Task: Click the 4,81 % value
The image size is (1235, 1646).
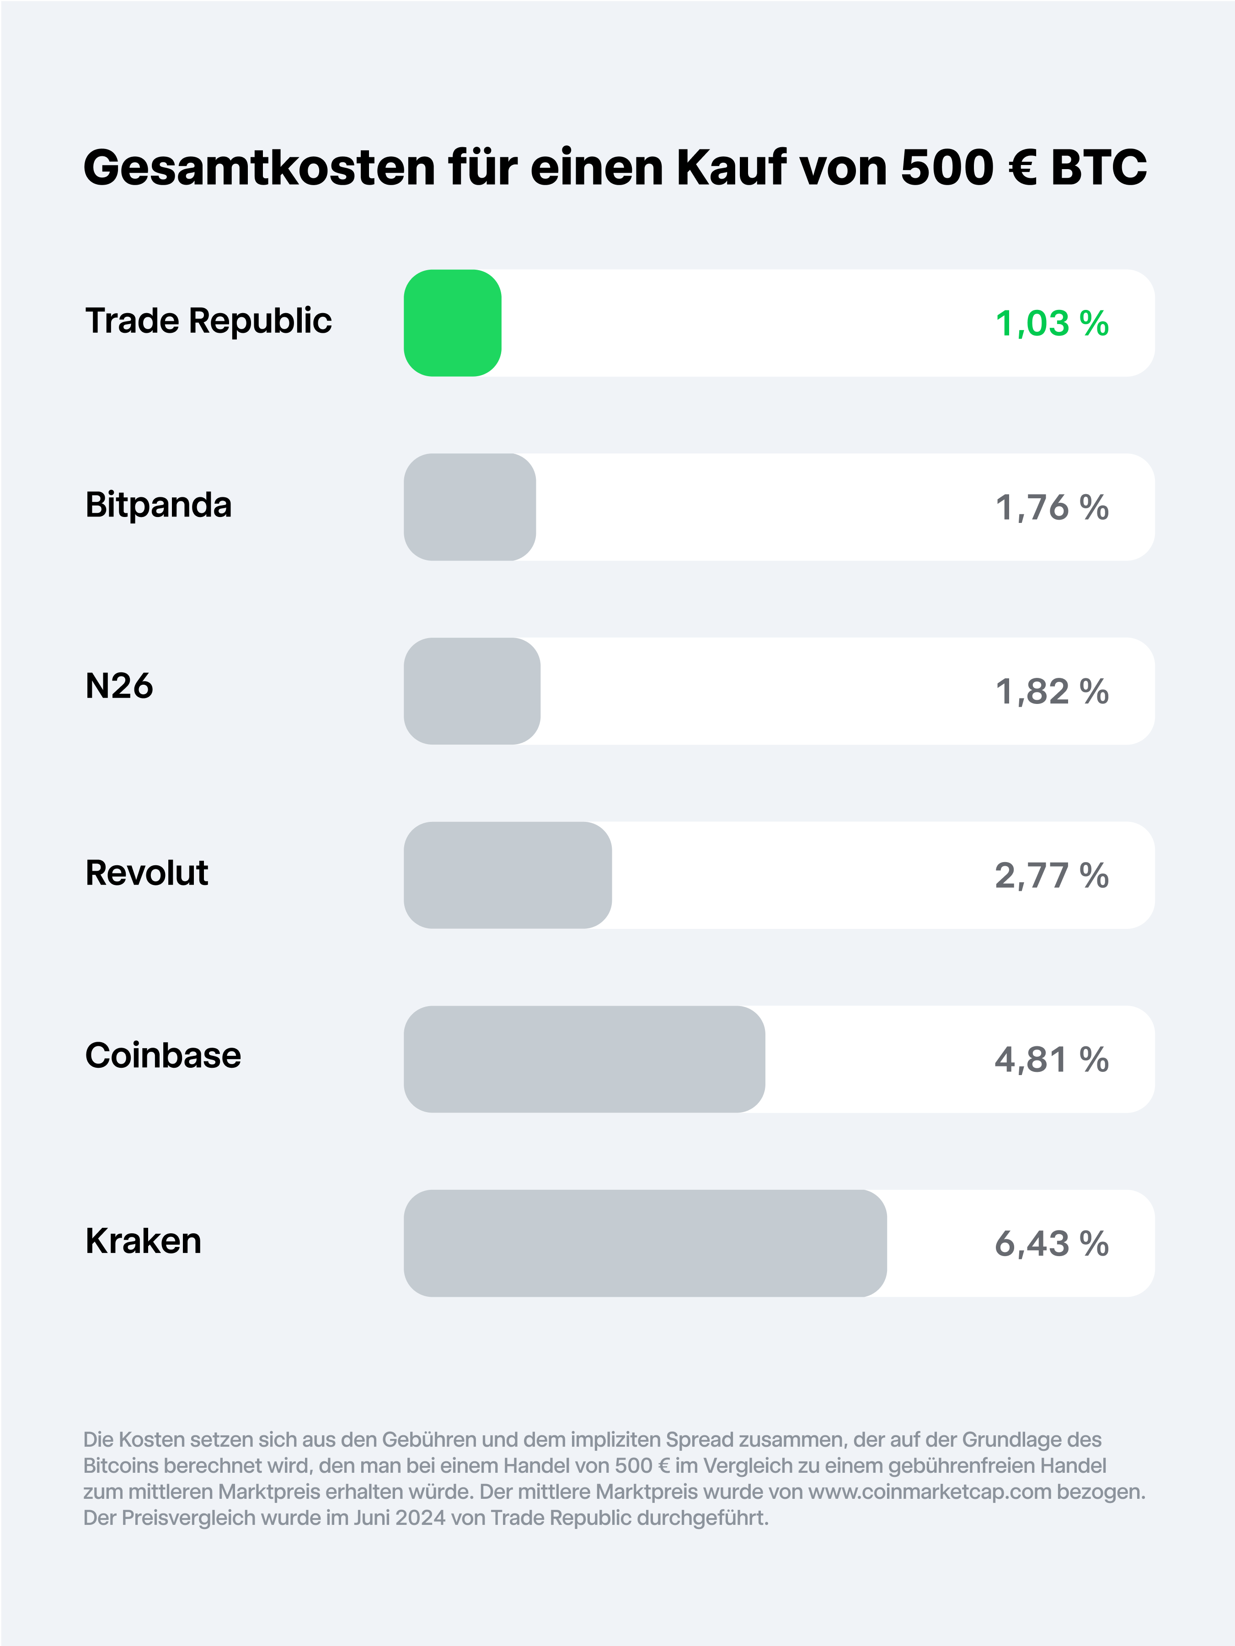Action: coord(1052,1060)
